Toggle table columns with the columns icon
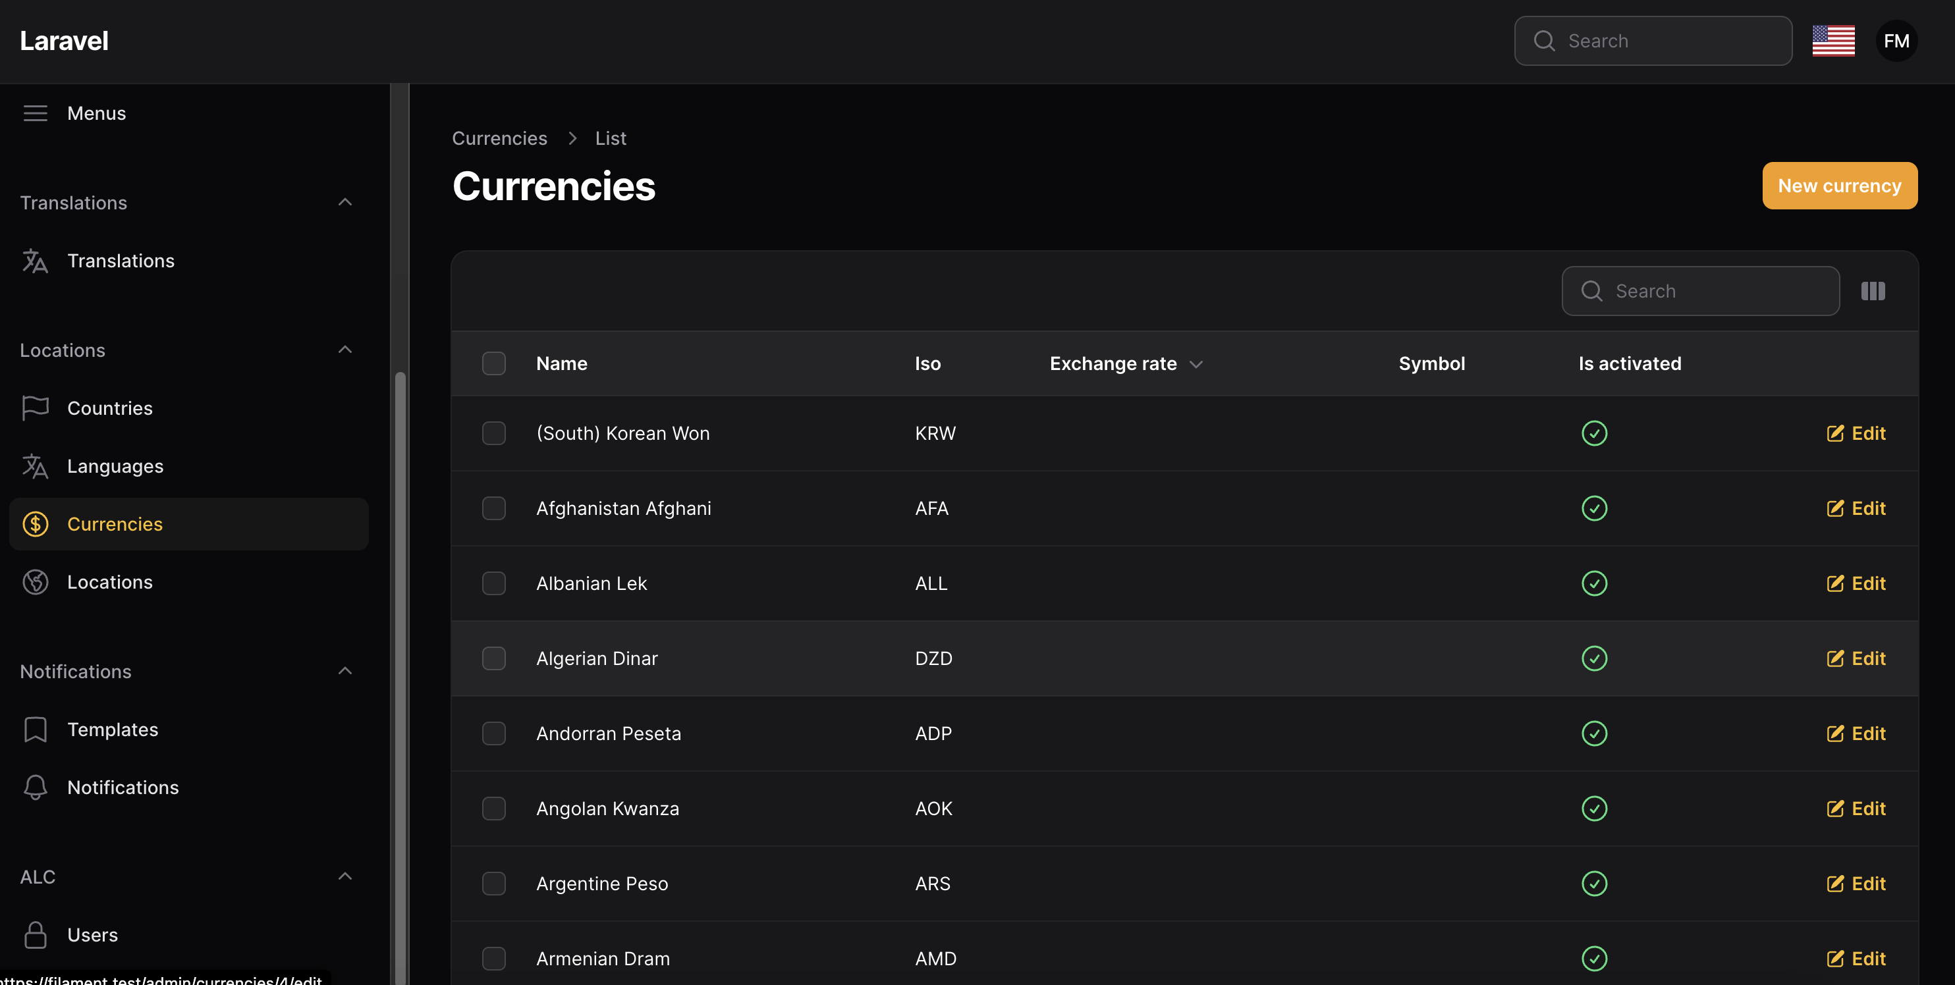This screenshot has height=985, width=1955. point(1872,292)
